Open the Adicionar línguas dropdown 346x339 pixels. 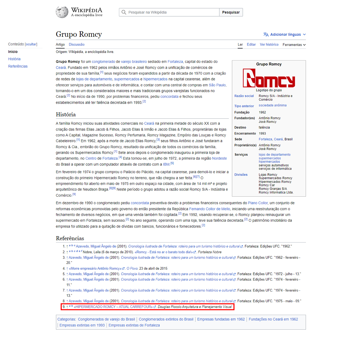(x=285, y=34)
